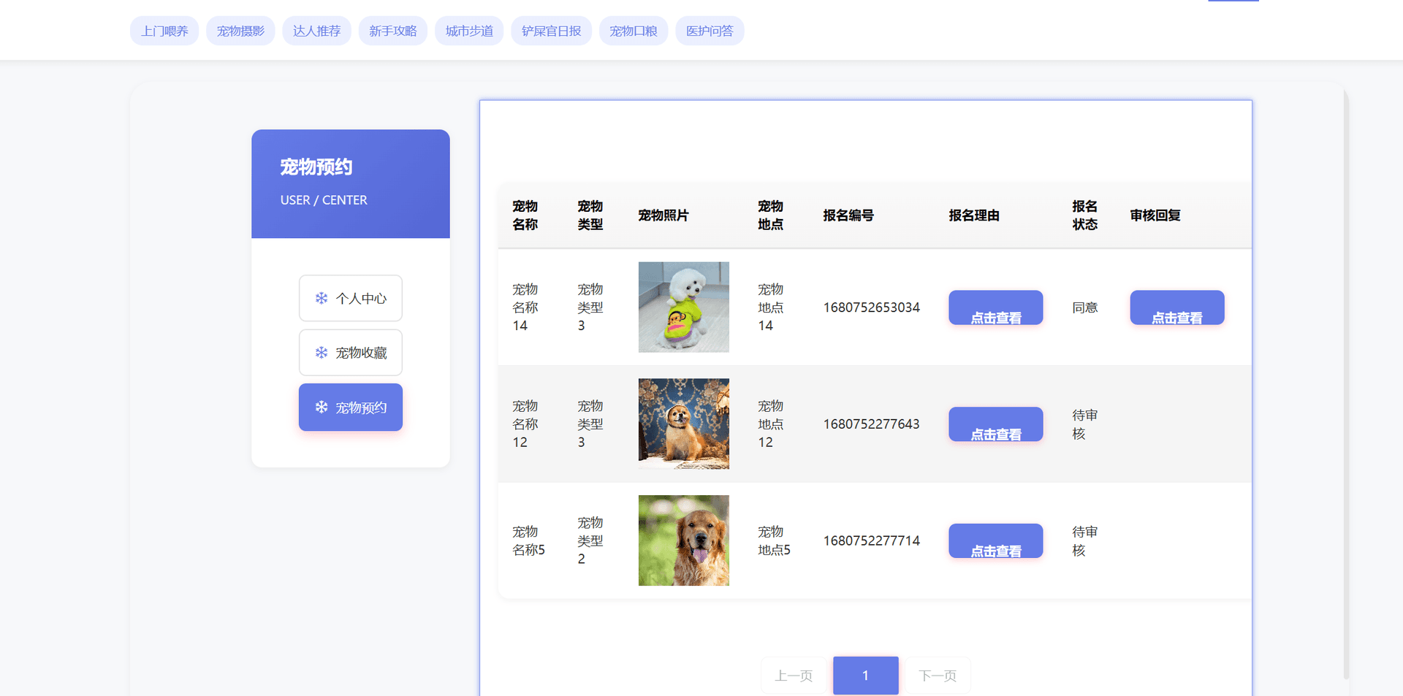Open the 宠物摄影 section
The width and height of the screenshot is (1403, 696).
tap(240, 30)
